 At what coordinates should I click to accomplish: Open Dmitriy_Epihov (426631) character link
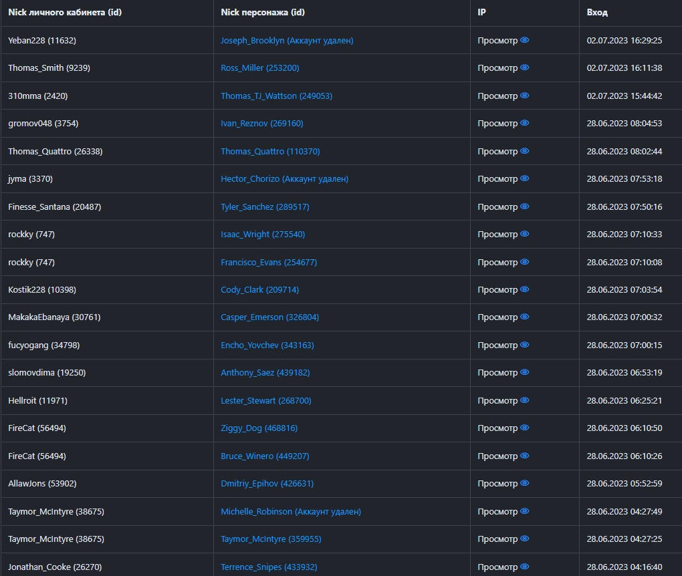pyautogui.click(x=267, y=483)
